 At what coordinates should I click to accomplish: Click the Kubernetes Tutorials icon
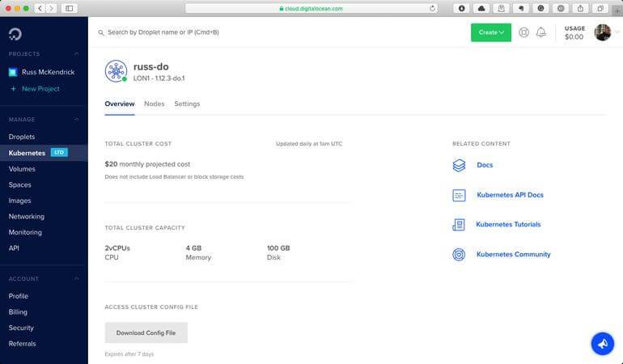pos(459,225)
